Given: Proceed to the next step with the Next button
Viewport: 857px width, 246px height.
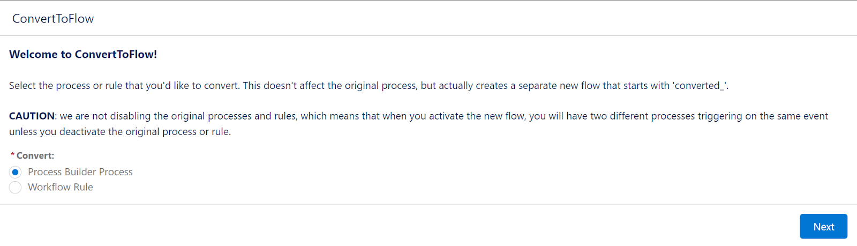Looking at the screenshot, I should pyautogui.click(x=823, y=226).
